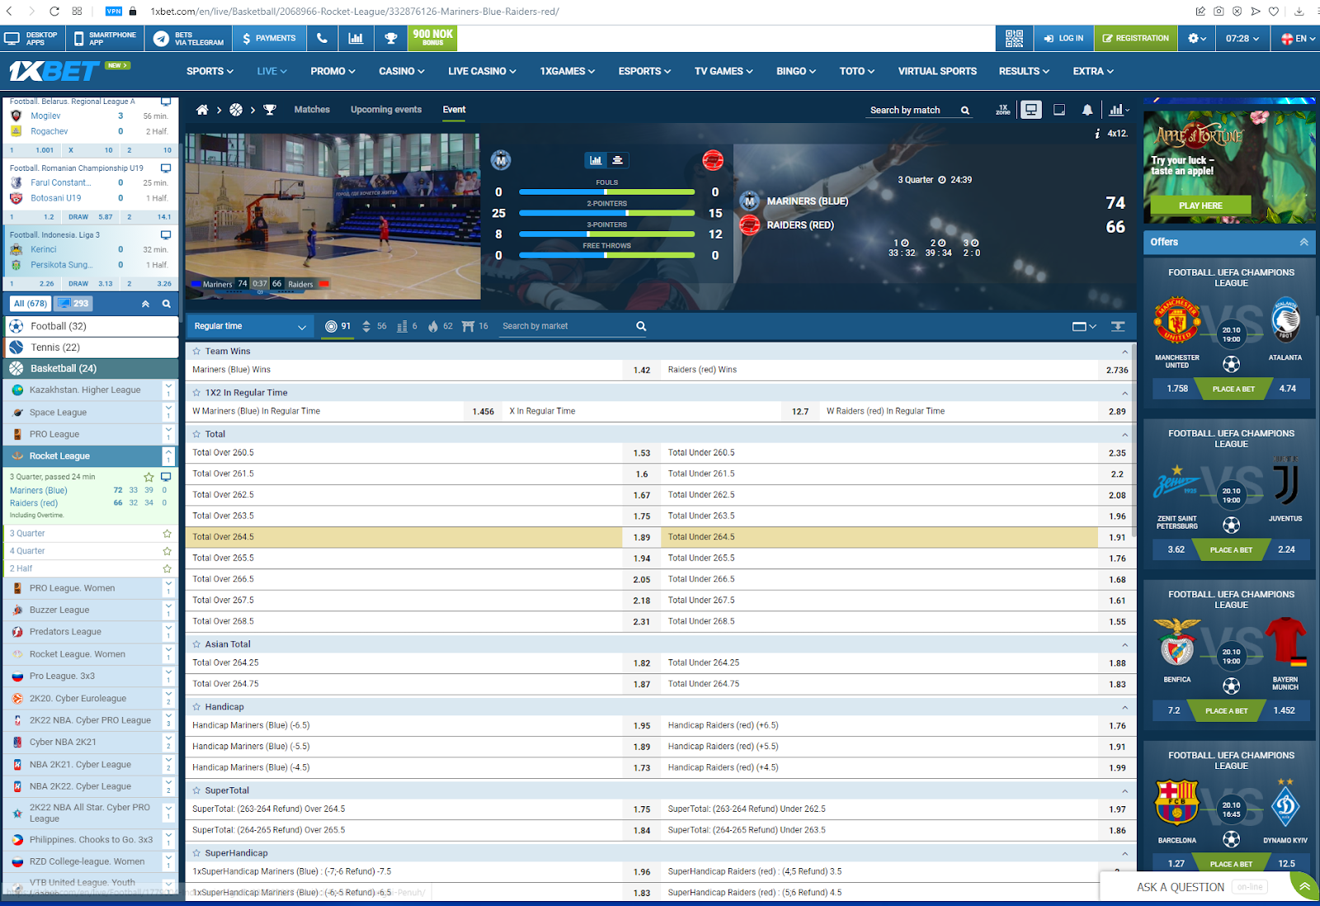Click the notification bell icon
Image resolution: width=1320 pixels, height=906 pixels.
click(1087, 110)
